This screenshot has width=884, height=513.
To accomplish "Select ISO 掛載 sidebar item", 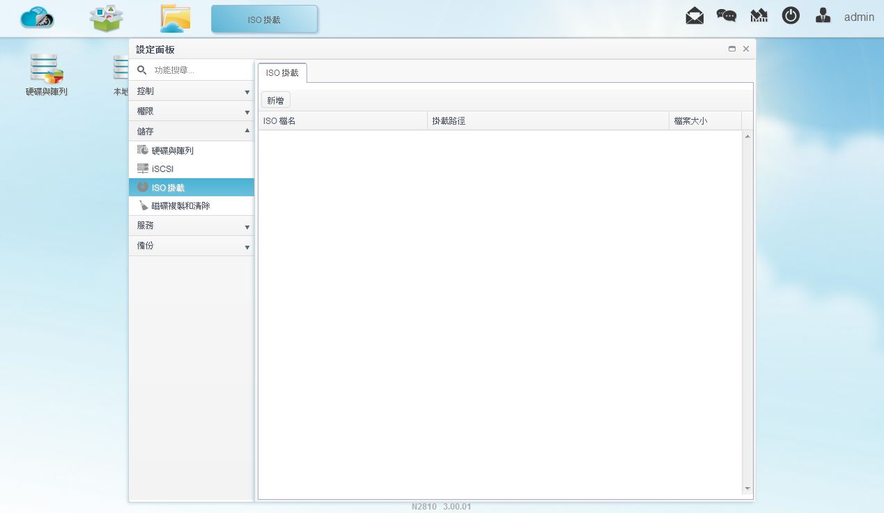I will coord(192,187).
